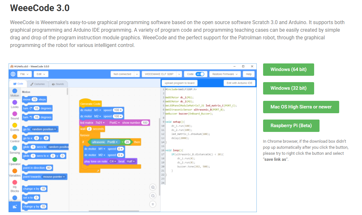Open the Restore Firmware dropdown
362x215 pixels.
click(x=225, y=74)
